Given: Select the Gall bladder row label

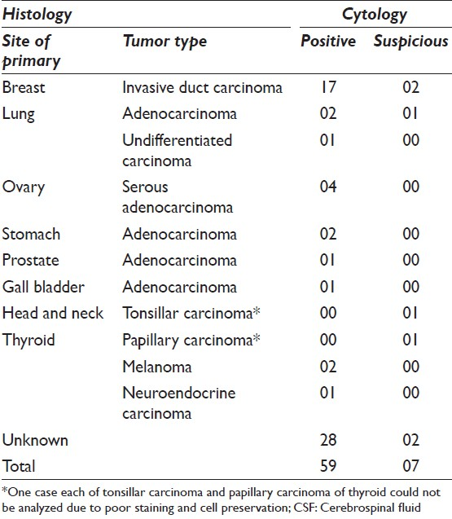Looking at the screenshot, I should click(43, 287).
